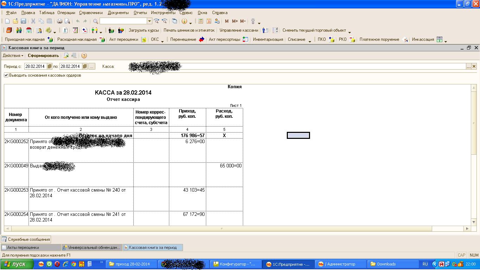Click the Инвентаризация toolbar button

[x=268, y=39]
